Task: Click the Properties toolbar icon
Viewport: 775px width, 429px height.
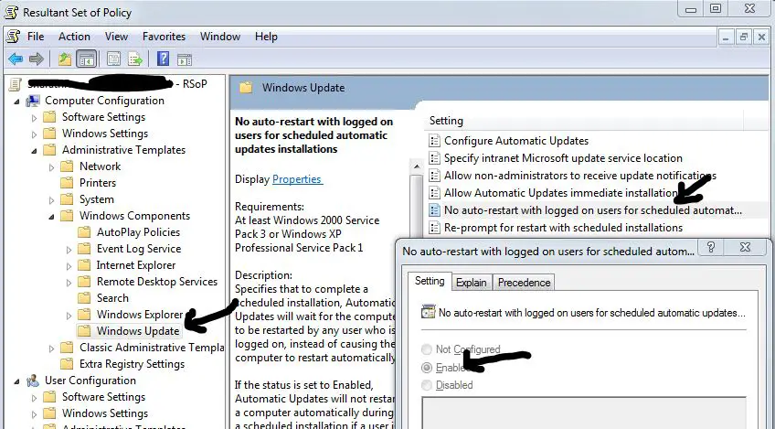Action: (x=113, y=59)
